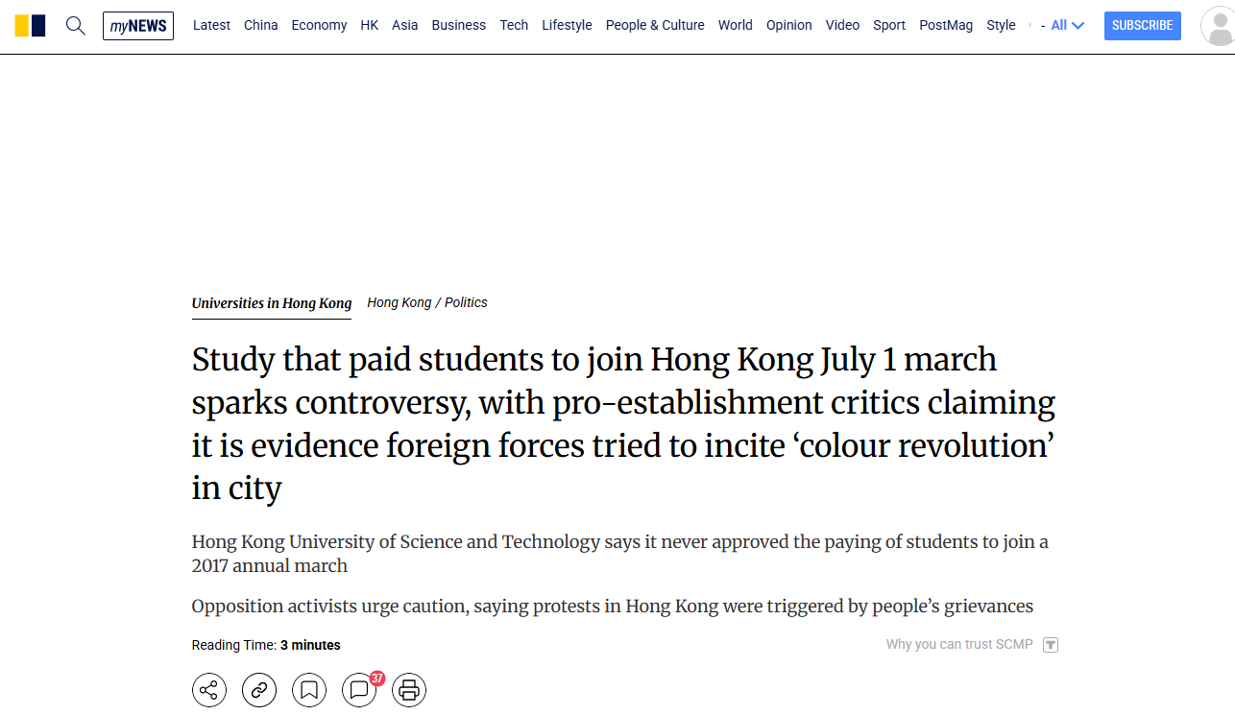Click the SCMP logo icon
Screen dimensions: 1235x715
pyautogui.click(x=30, y=26)
